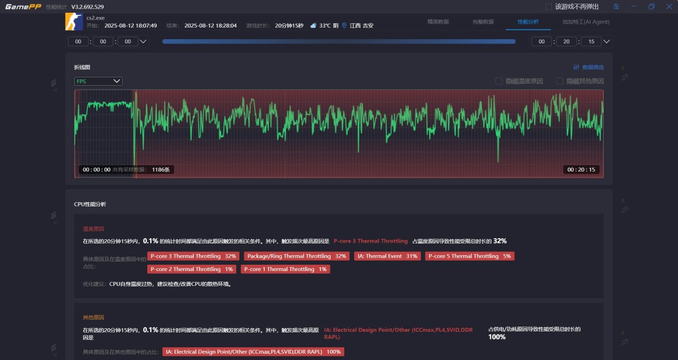678x360 pixels.
Task: Click the P-core 3 Thermal Throttling 32% tag
Action: (193, 256)
